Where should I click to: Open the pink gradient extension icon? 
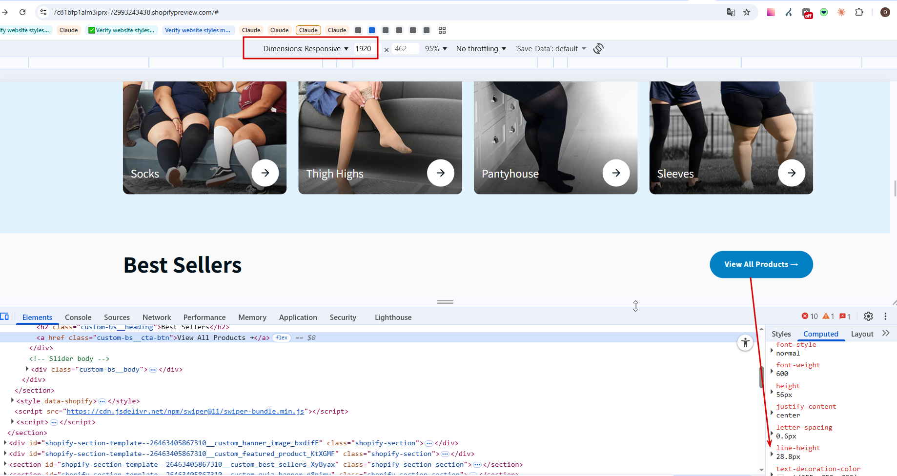771,12
